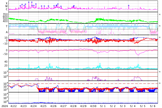Click the A sector label
The width and height of the screenshot is (162, 108).
[7, 32]
